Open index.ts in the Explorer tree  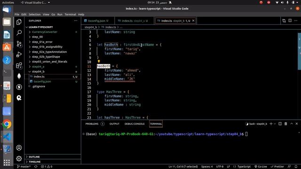[39, 77]
